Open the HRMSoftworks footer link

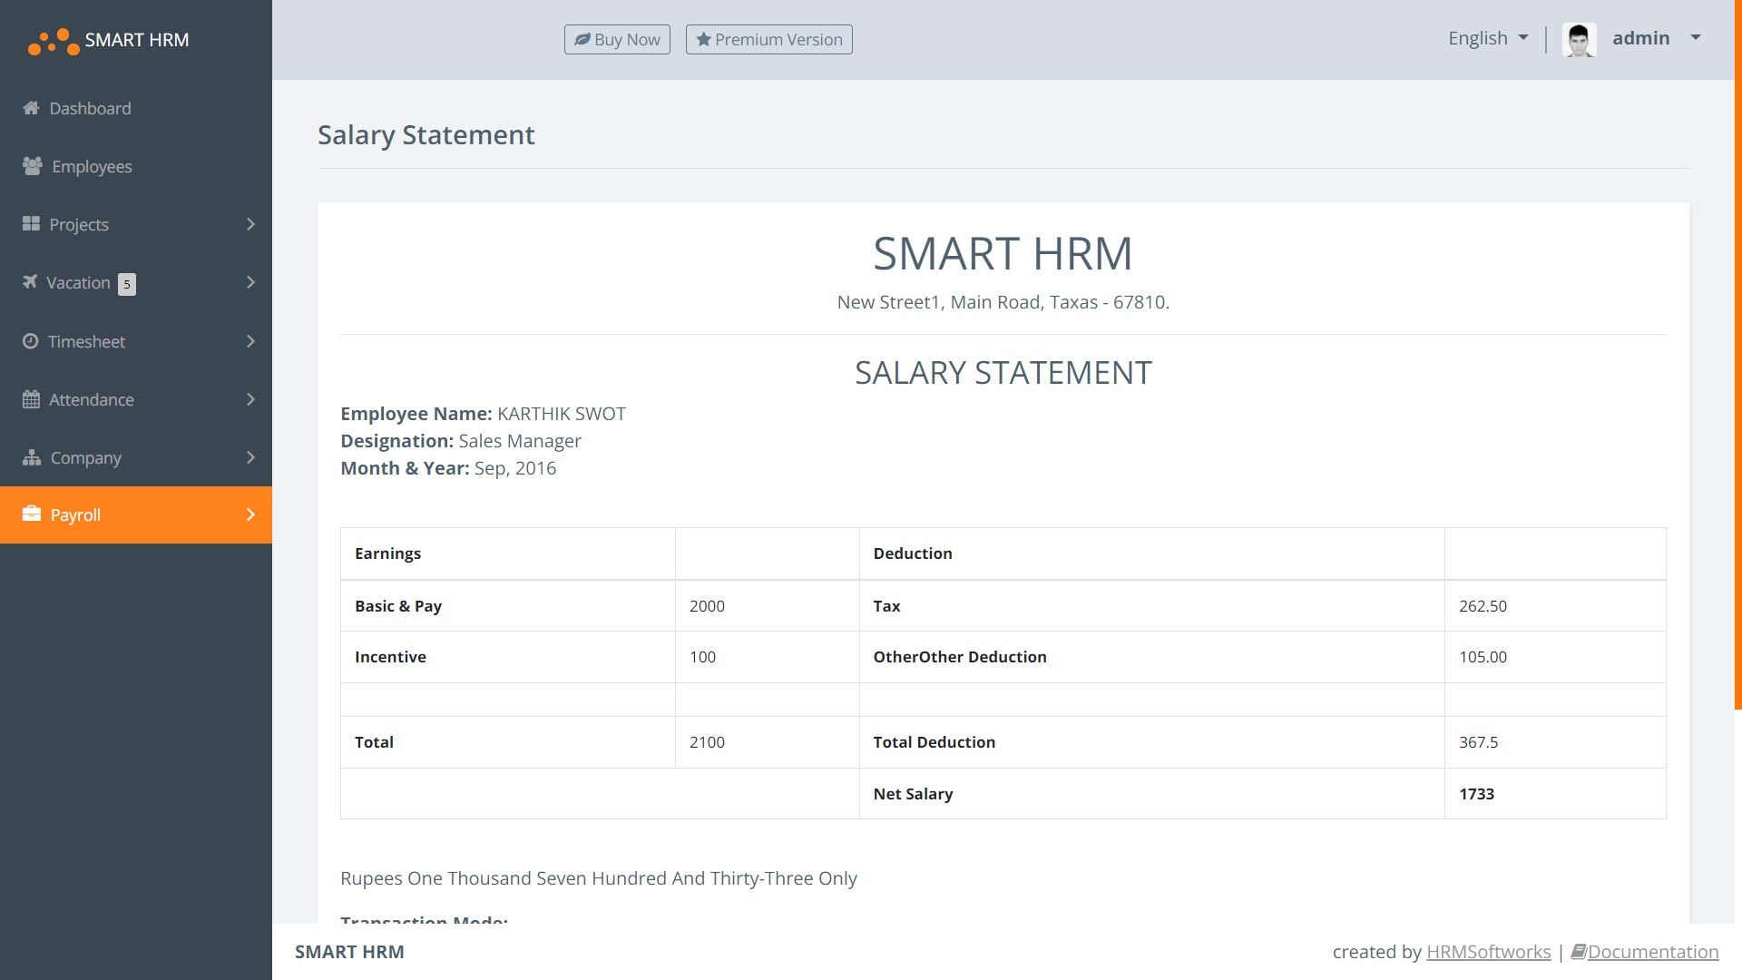point(1488,952)
